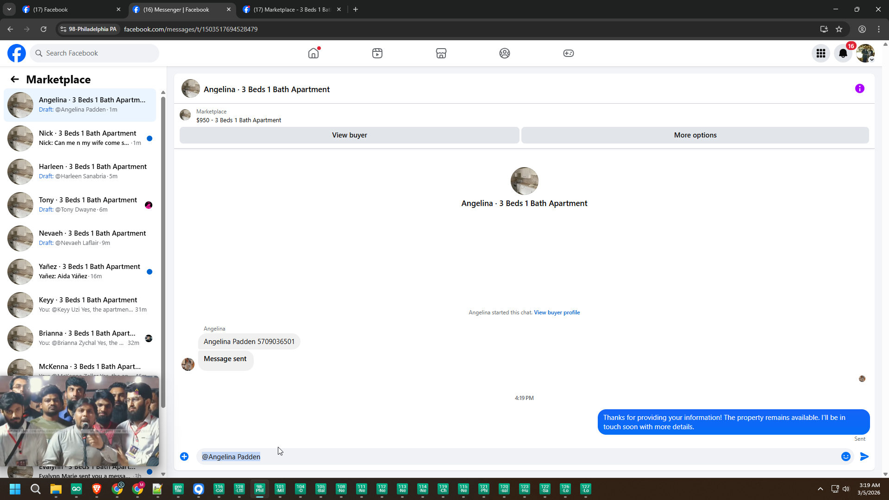Select Angelina's conversation in the list

coord(80,105)
